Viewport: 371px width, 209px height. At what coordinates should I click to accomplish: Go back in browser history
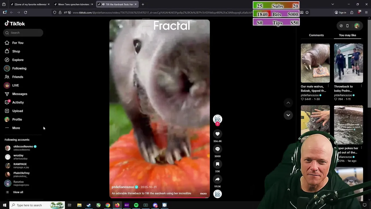[x=12, y=12]
